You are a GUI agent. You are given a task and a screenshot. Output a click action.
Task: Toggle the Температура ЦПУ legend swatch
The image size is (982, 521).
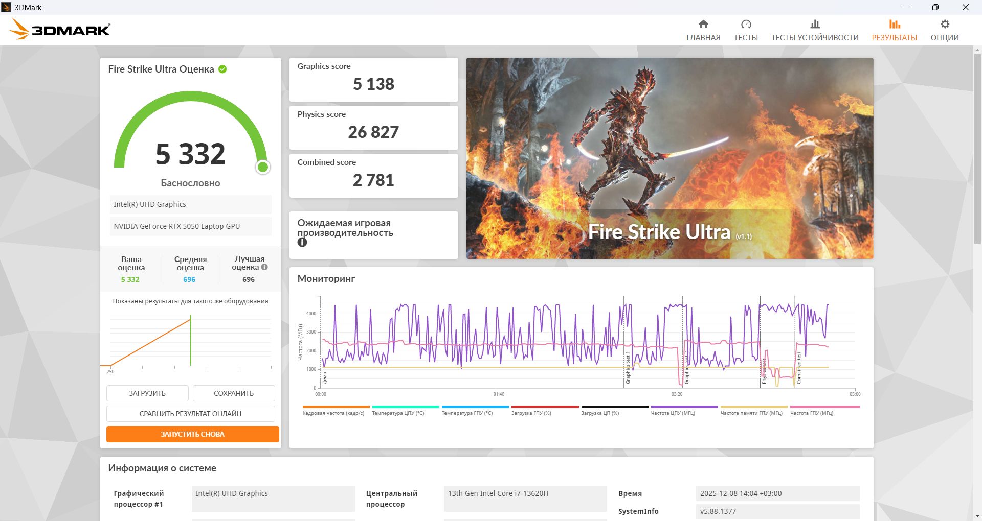406,407
